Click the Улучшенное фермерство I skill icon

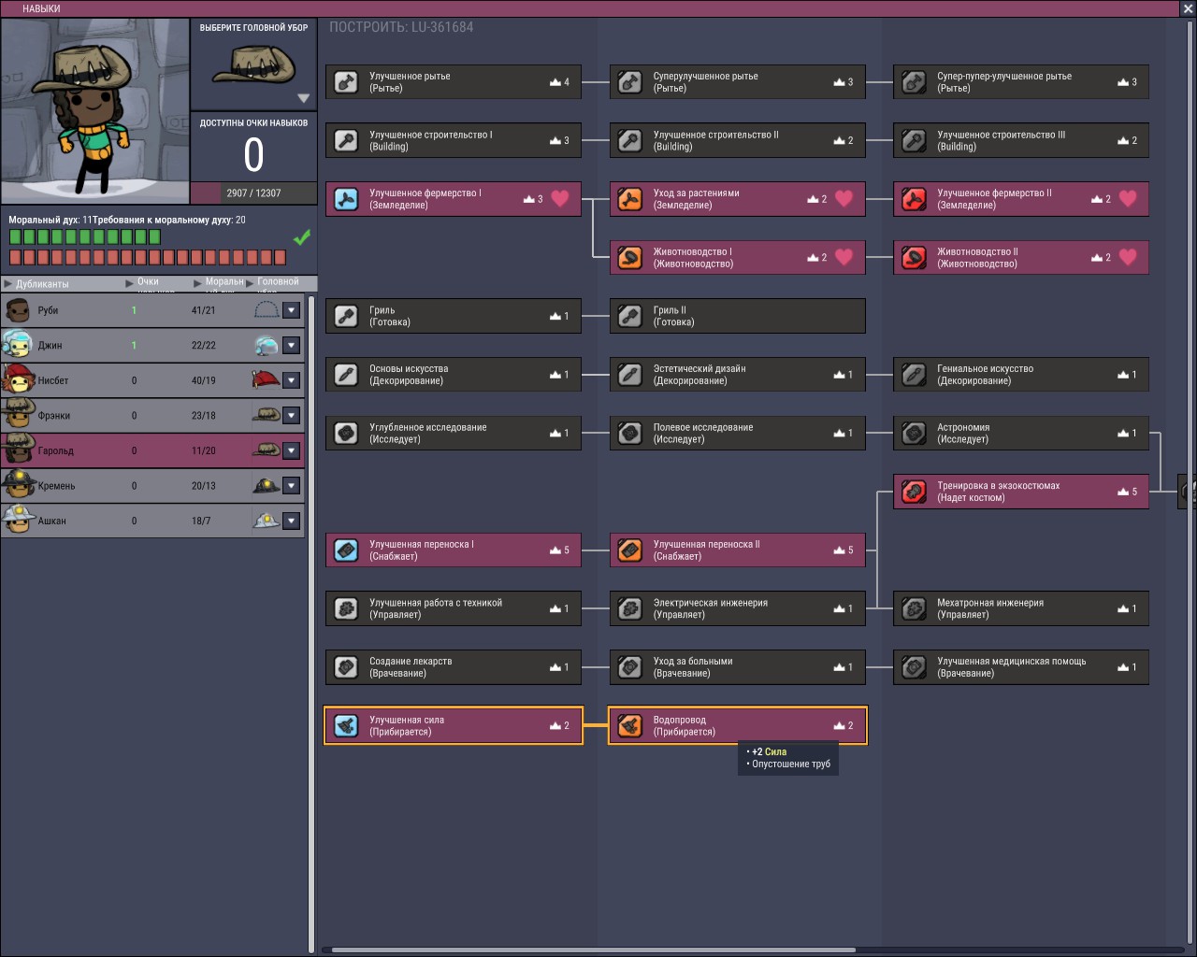pyautogui.click(x=346, y=199)
